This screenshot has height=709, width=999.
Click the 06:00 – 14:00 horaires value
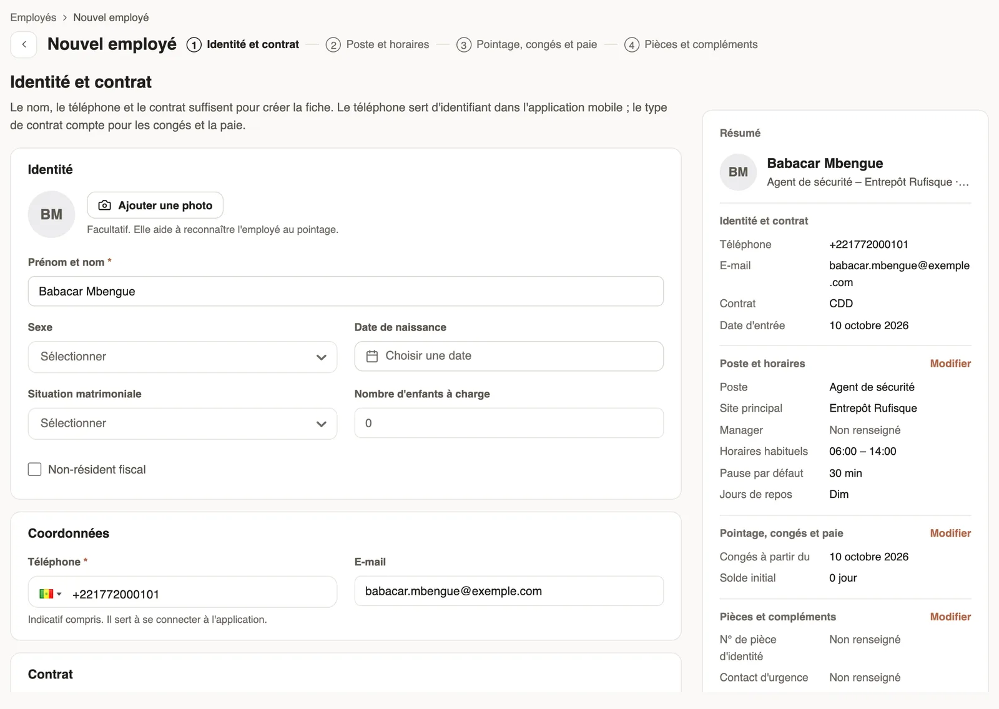(x=862, y=452)
